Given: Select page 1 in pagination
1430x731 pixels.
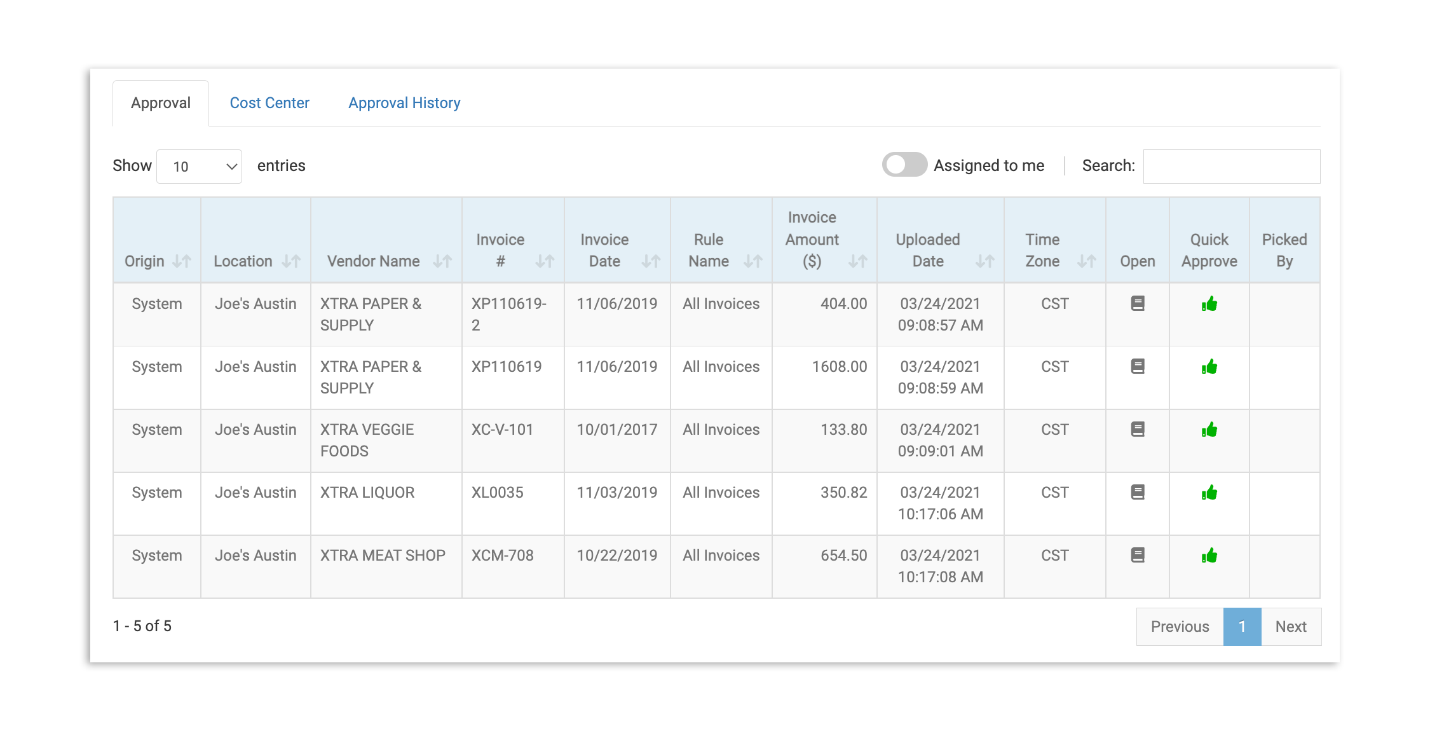Looking at the screenshot, I should click(x=1242, y=627).
